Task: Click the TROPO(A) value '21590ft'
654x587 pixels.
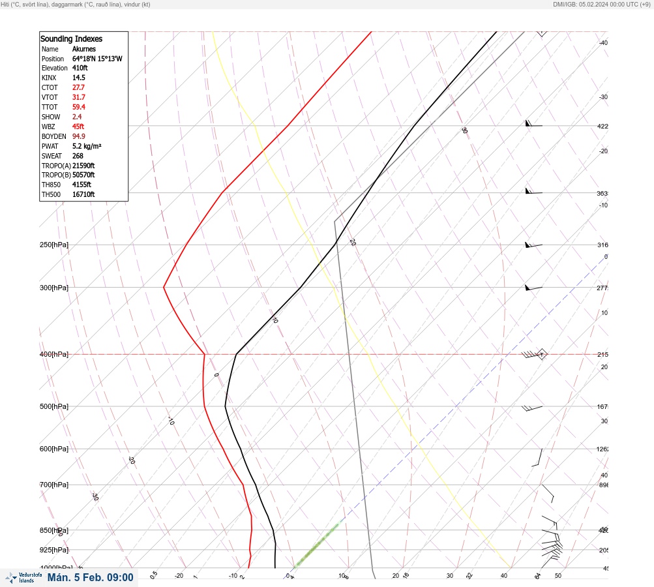Action: [x=83, y=166]
